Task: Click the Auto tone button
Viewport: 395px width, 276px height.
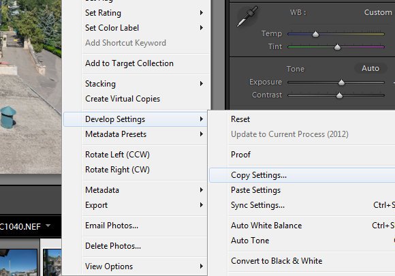Action: (x=370, y=68)
